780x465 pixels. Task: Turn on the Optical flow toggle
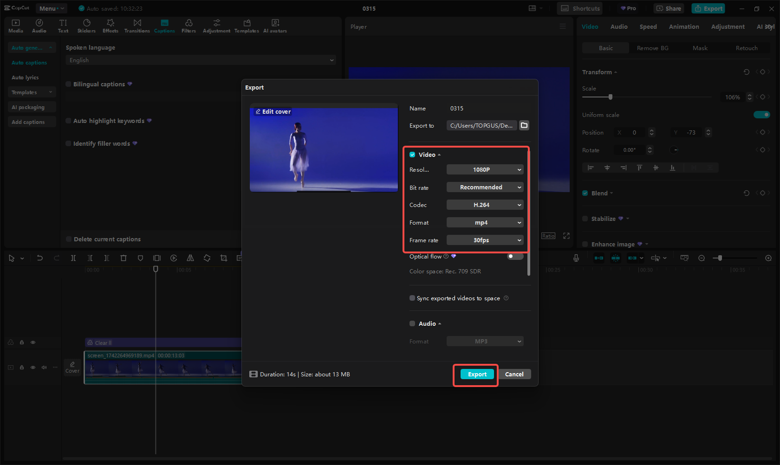coord(514,256)
